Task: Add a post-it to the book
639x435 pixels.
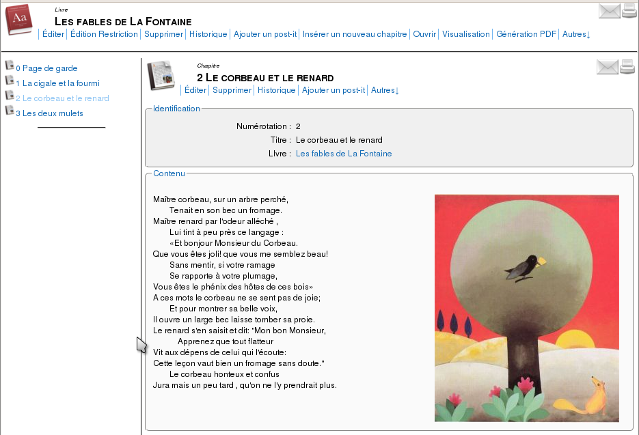Action: coord(265,34)
